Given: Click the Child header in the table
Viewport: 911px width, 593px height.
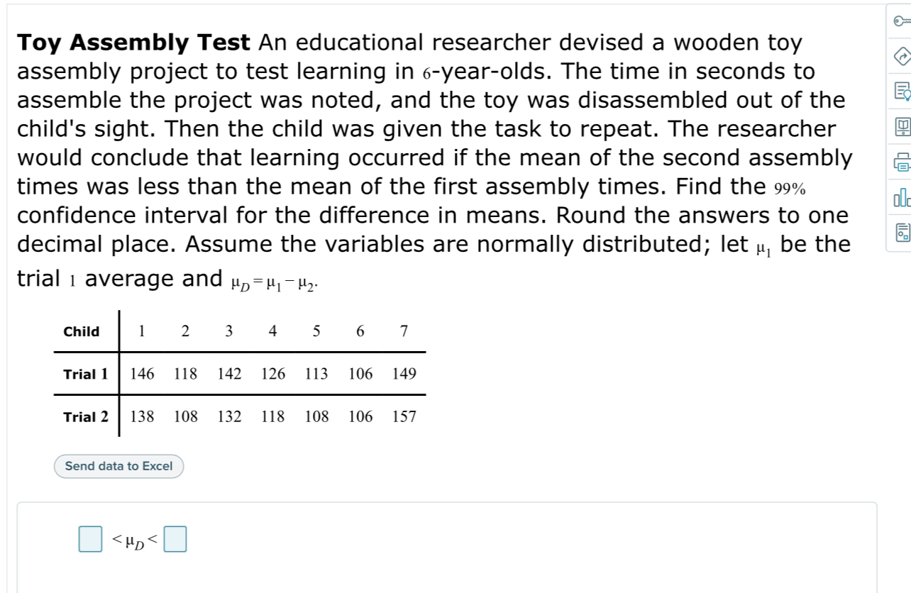Looking at the screenshot, I should point(81,331).
